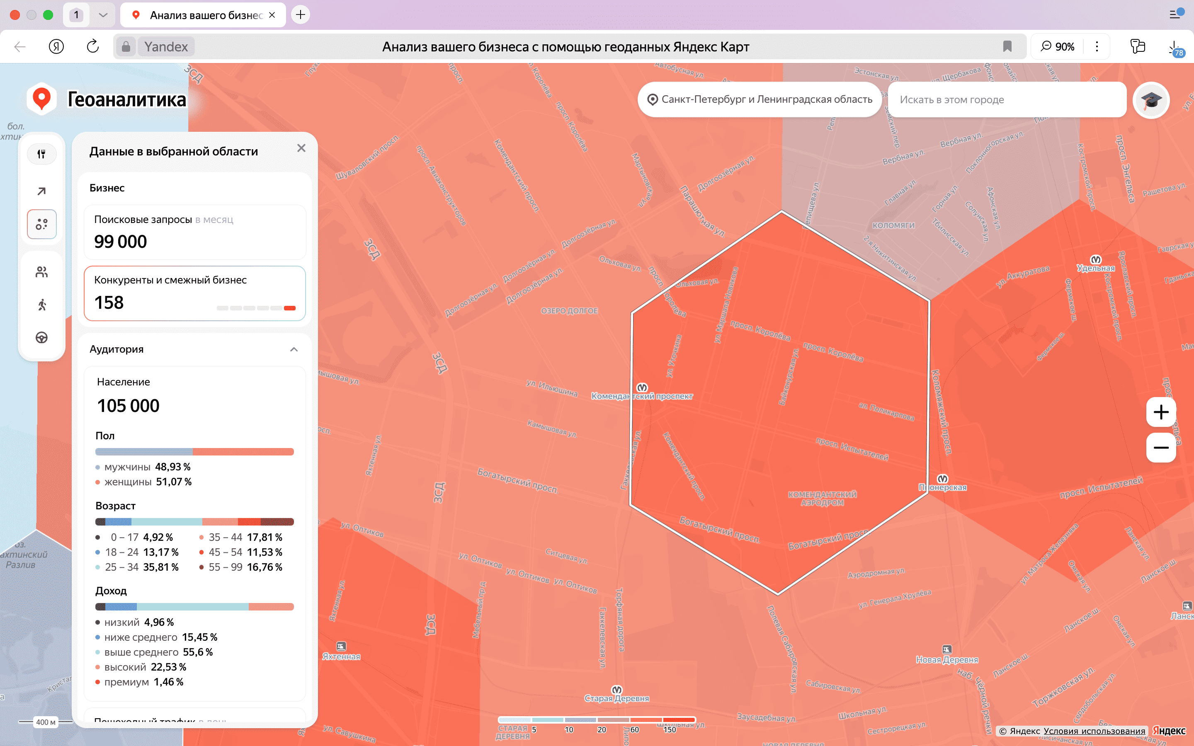Screen dimensions: 1194x746
Task: Open a new browser tab
Action: pos(301,15)
